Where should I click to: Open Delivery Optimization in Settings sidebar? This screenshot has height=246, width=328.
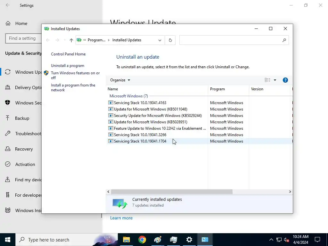(x=23, y=87)
